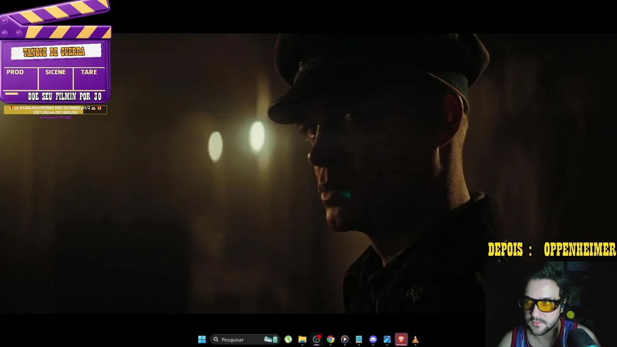
Task: Click the travel tickets search highlight icon
Action: (x=271, y=339)
